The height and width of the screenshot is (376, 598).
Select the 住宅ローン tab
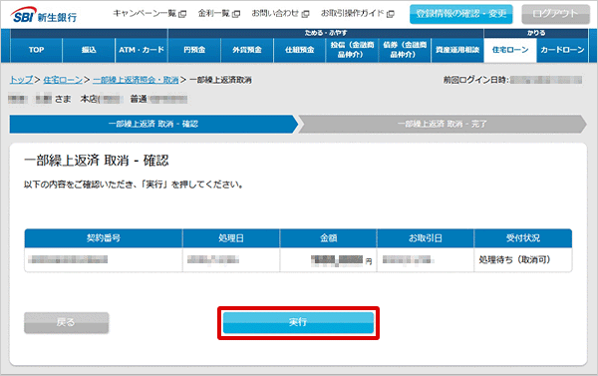(510, 50)
